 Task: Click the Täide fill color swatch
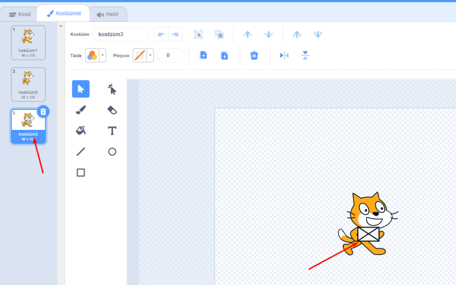coord(92,55)
